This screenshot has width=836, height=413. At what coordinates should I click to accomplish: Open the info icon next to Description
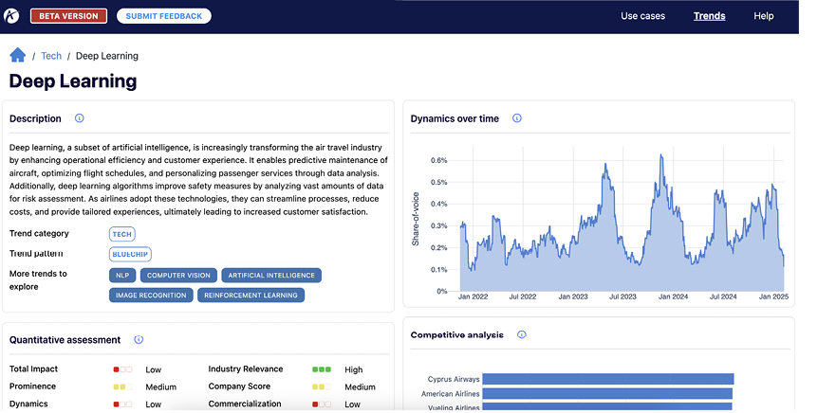80,118
